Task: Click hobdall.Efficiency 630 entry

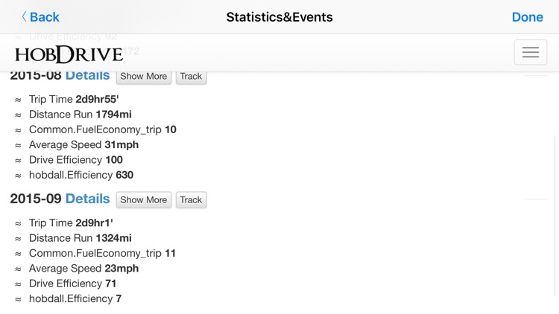Action: click(x=80, y=176)
